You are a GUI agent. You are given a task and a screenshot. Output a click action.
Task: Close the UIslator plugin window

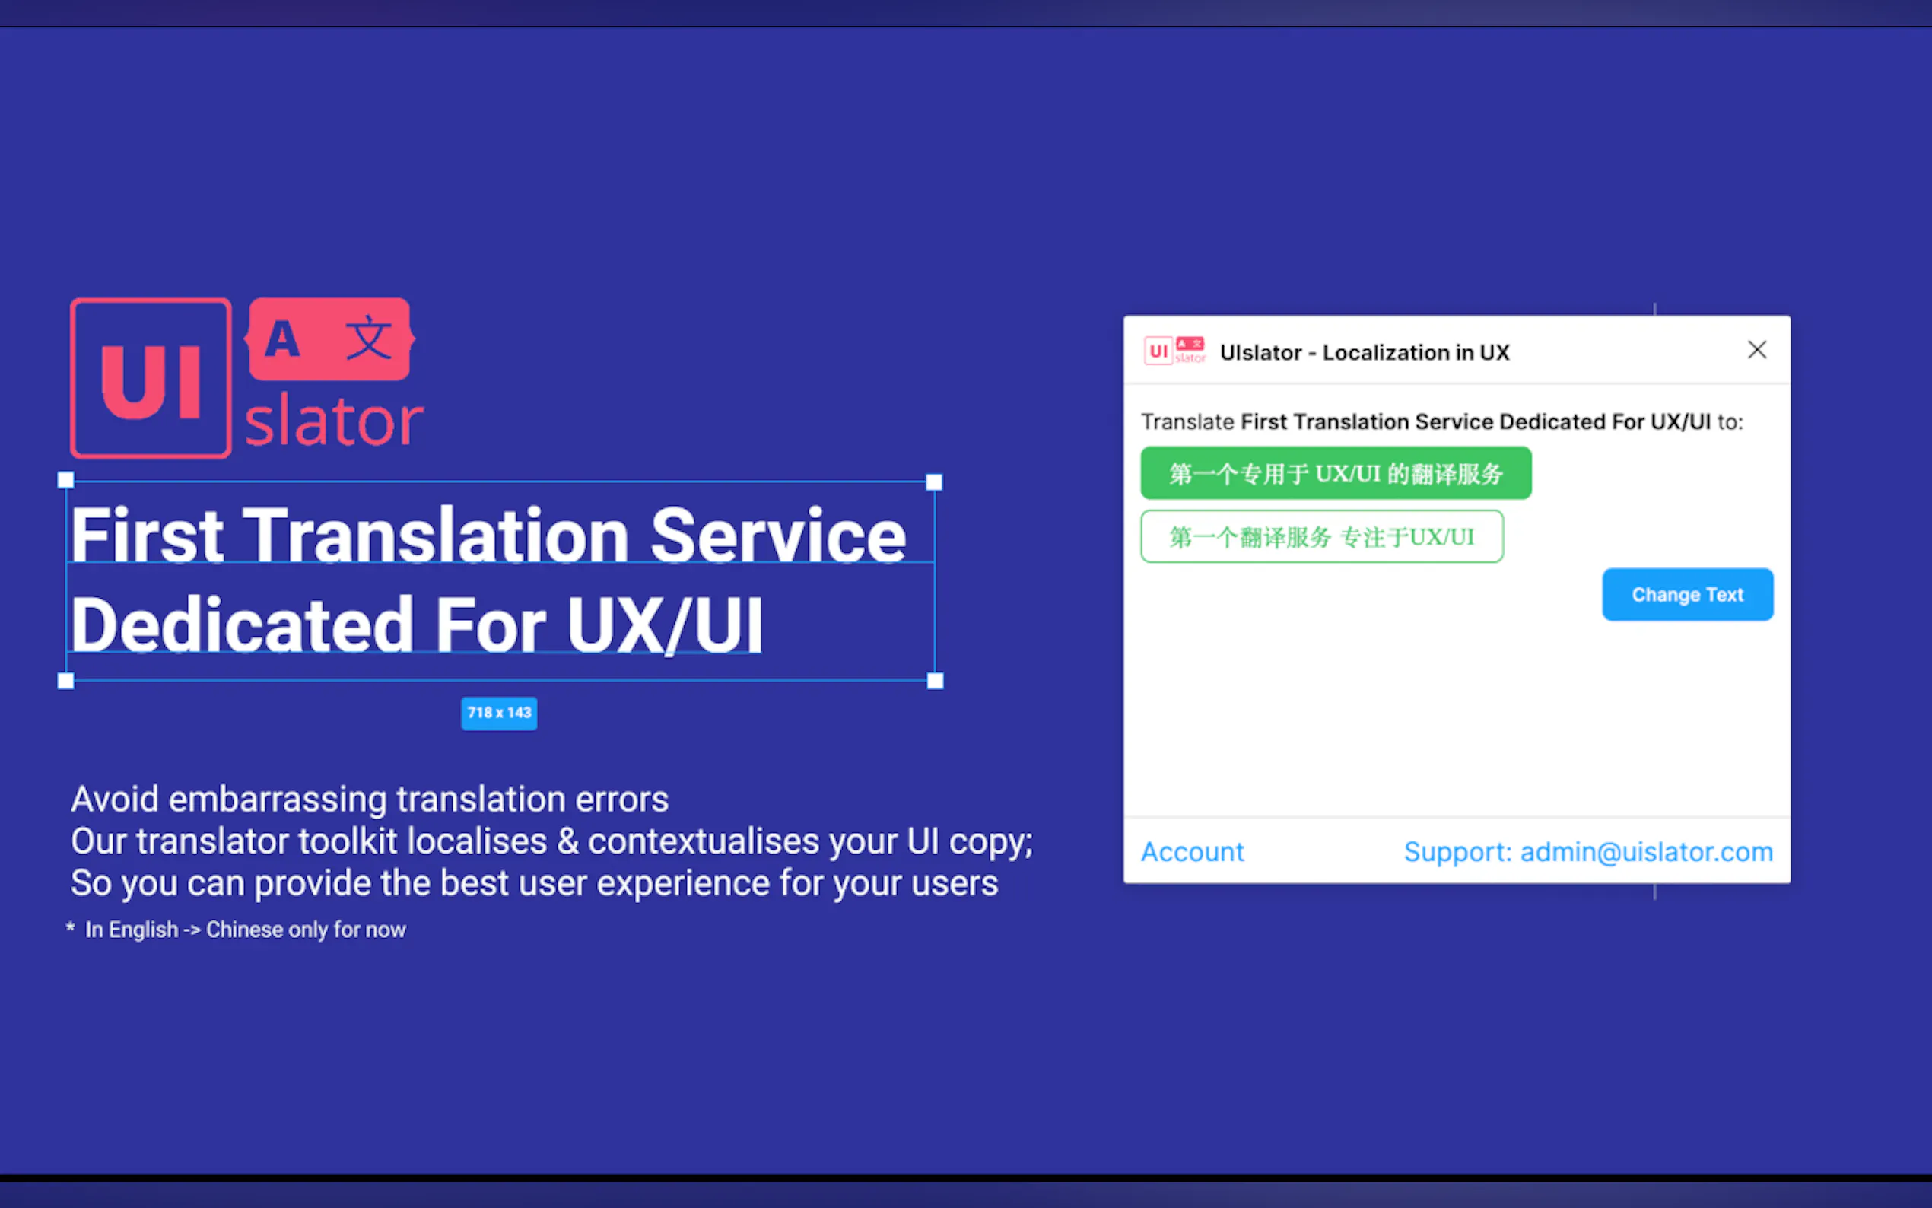click(1756, 350)
